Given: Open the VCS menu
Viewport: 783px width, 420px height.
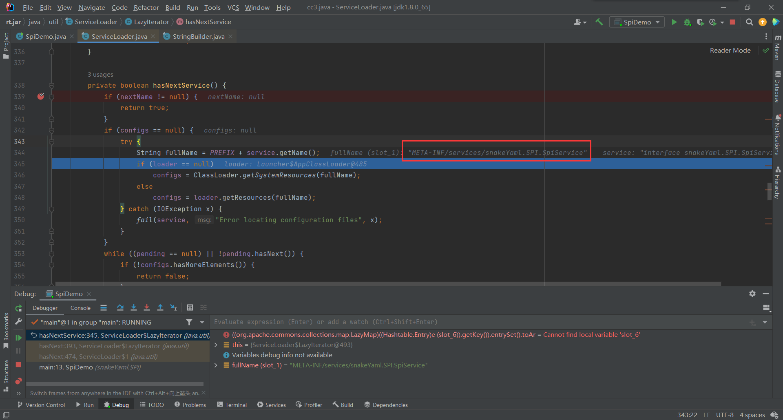Looking at the screenshot, I should pos(233,7).
